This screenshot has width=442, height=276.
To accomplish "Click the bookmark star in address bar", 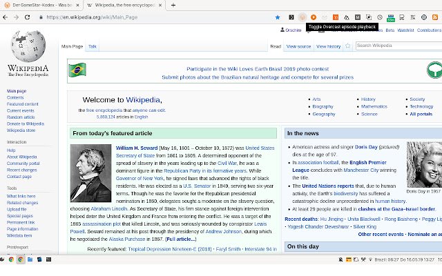I will click(278, 17).
